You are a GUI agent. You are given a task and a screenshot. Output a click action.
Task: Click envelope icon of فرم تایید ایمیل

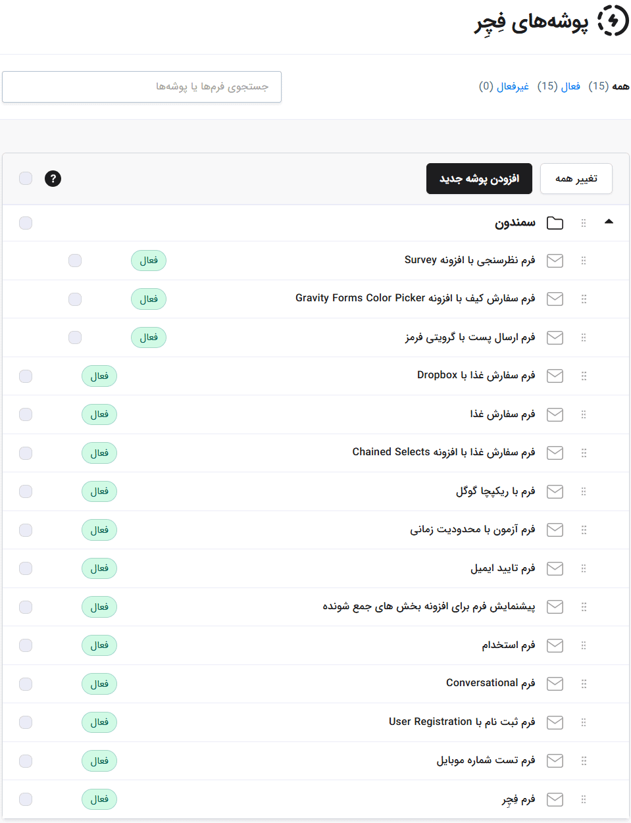[555, 568]
